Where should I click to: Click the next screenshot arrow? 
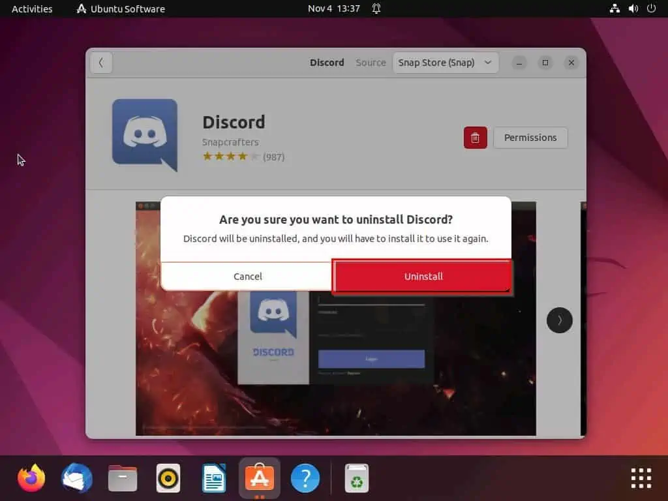[559, 320]
